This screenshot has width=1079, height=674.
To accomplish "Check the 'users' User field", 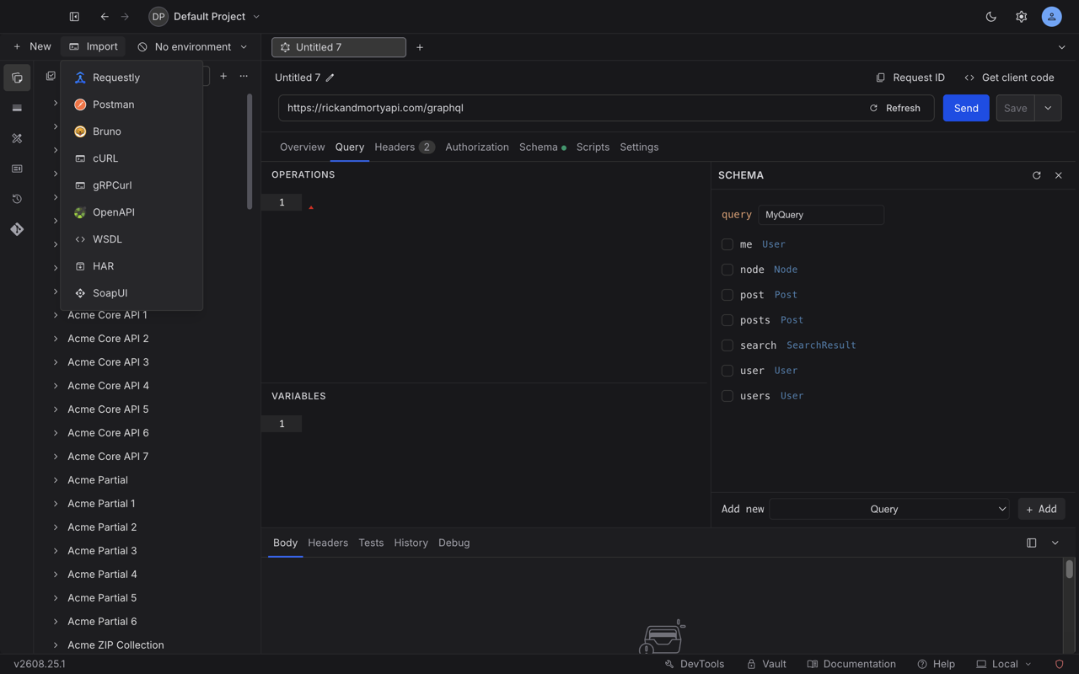I will click(x=727, y=396).
